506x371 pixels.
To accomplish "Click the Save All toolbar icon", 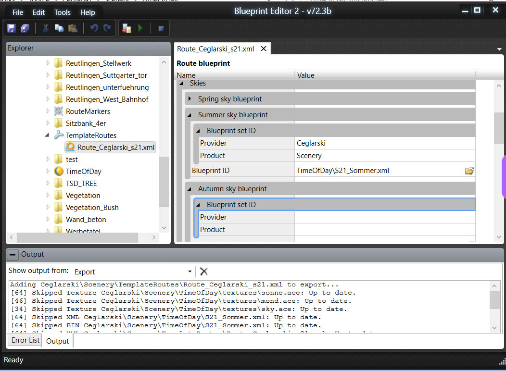I will point(25,28).
